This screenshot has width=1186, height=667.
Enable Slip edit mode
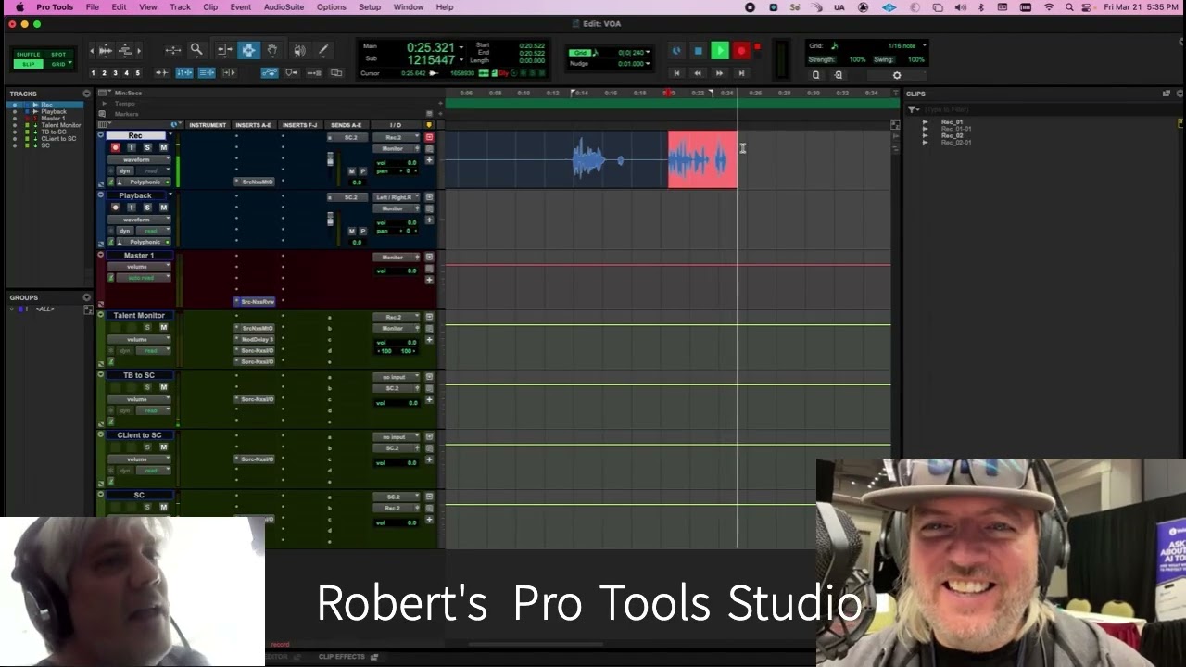click(30, 64)
